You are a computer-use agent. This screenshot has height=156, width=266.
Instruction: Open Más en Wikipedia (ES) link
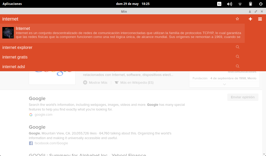pyautogui.click(x=137, y=82)
